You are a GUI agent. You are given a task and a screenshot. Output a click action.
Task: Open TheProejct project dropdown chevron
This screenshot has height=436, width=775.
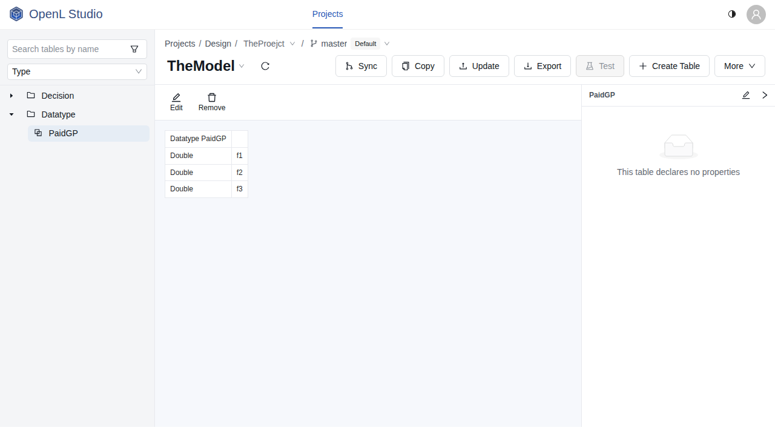point(292,44)
